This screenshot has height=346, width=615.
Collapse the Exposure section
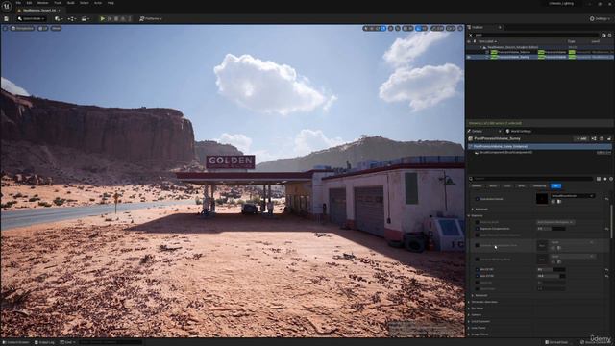click(x=469, y=215)
